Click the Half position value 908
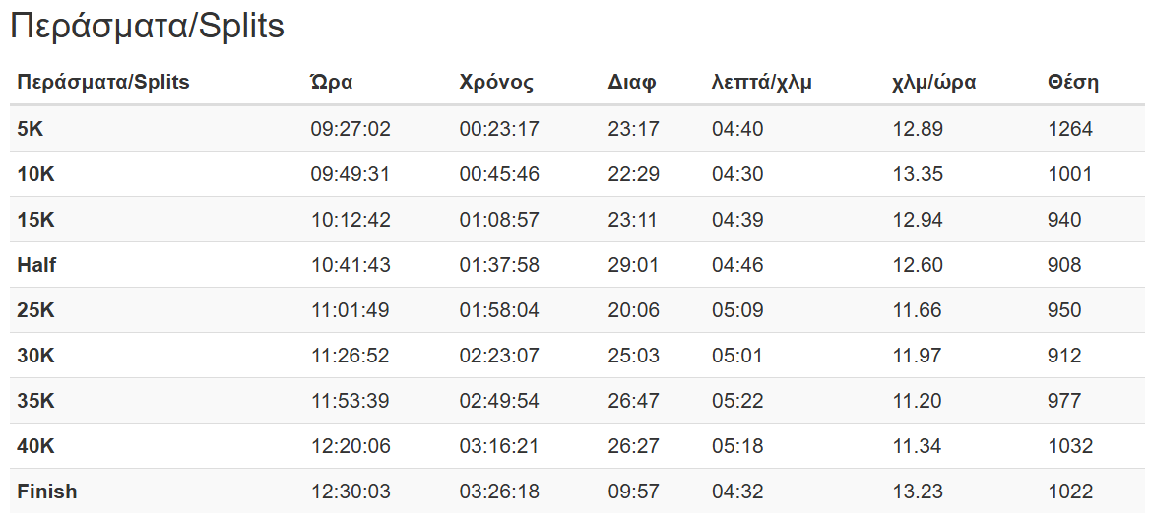The image size is (1149, 525). 1064,265
